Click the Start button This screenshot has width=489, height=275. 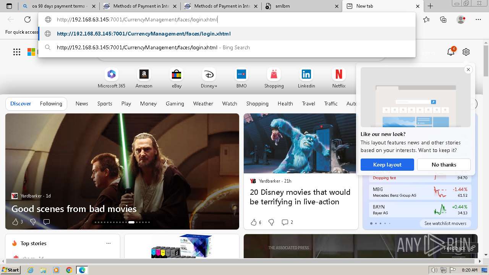pyautogui.click(x=11, y=270)
